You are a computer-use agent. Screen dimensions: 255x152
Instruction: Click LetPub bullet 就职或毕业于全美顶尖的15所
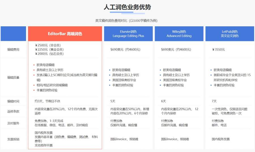pyautogui.click(x=232, y=78)
